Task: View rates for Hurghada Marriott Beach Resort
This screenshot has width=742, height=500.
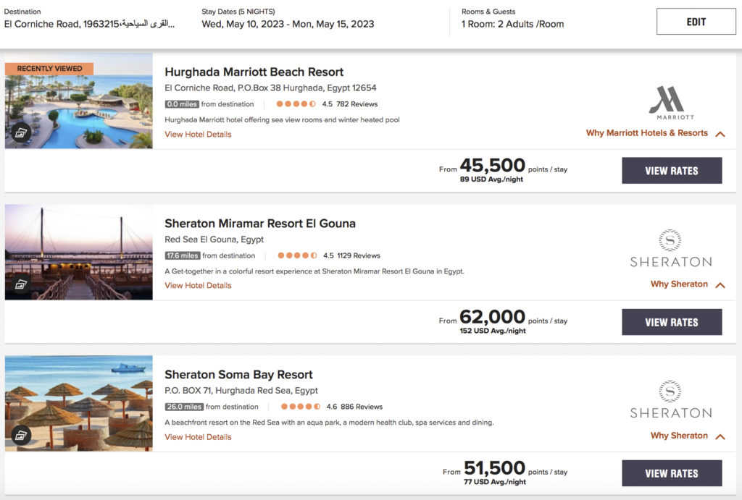Action: click(672, 171)
